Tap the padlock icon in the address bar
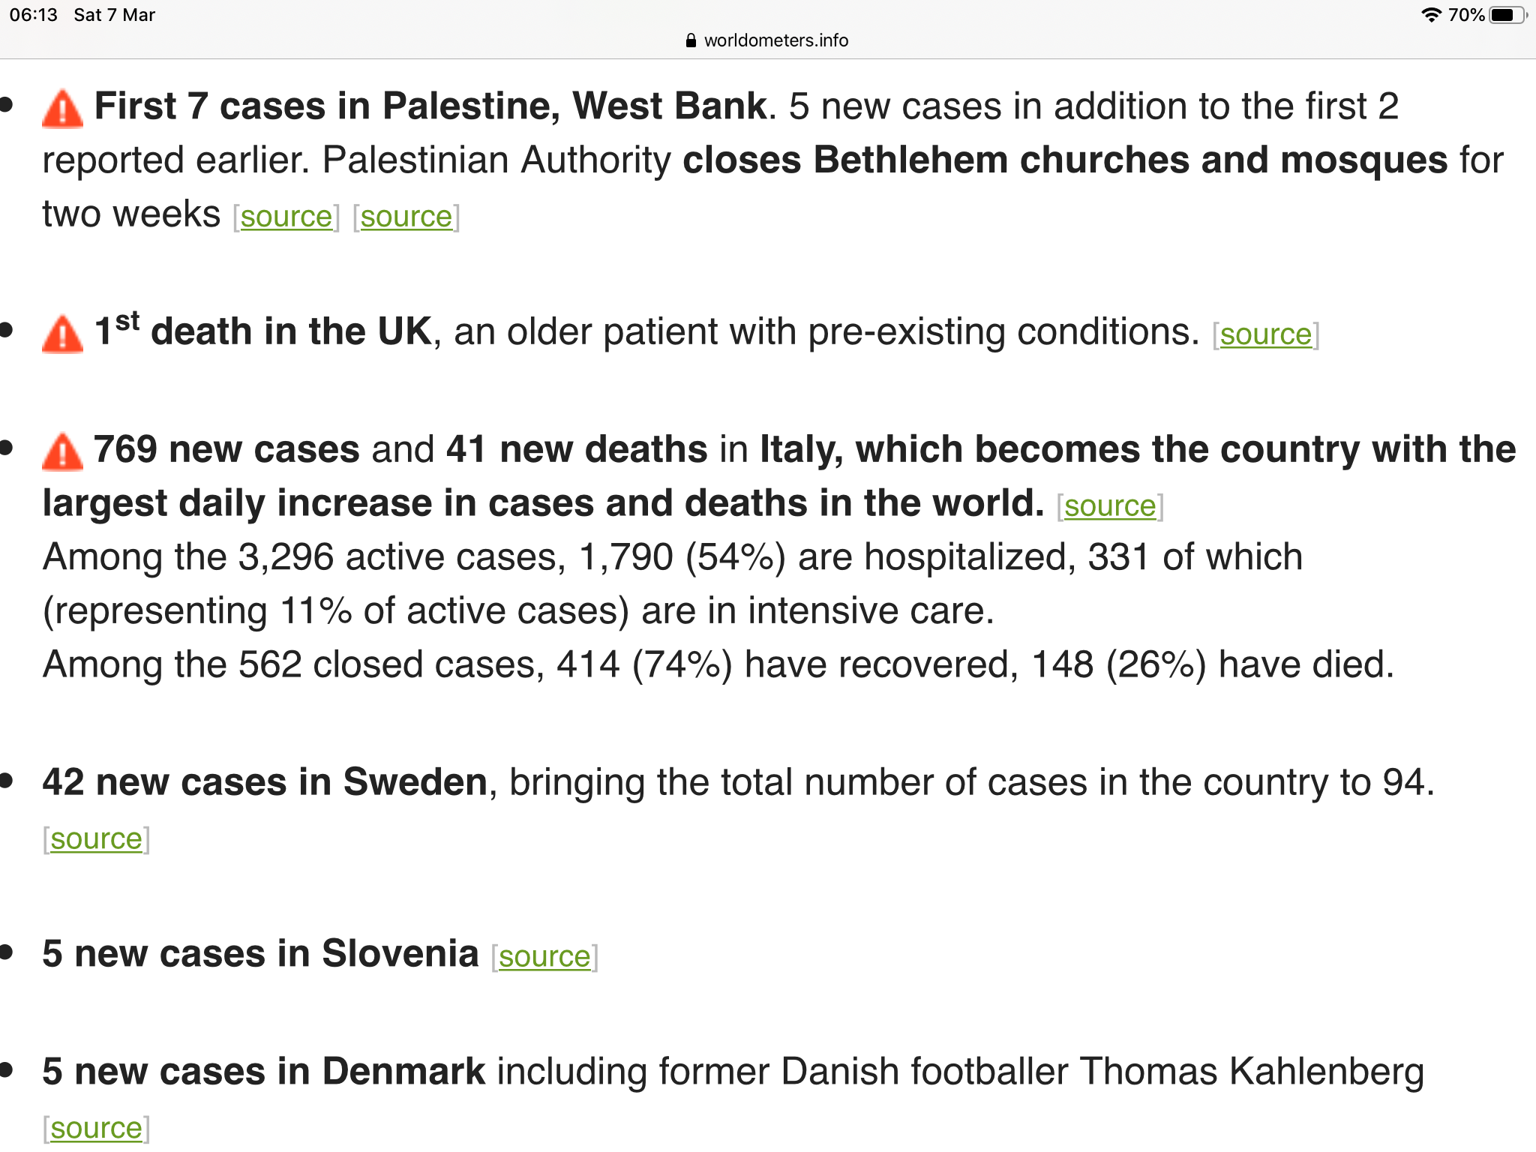The image size is (1536, 1152). (691, 40)
